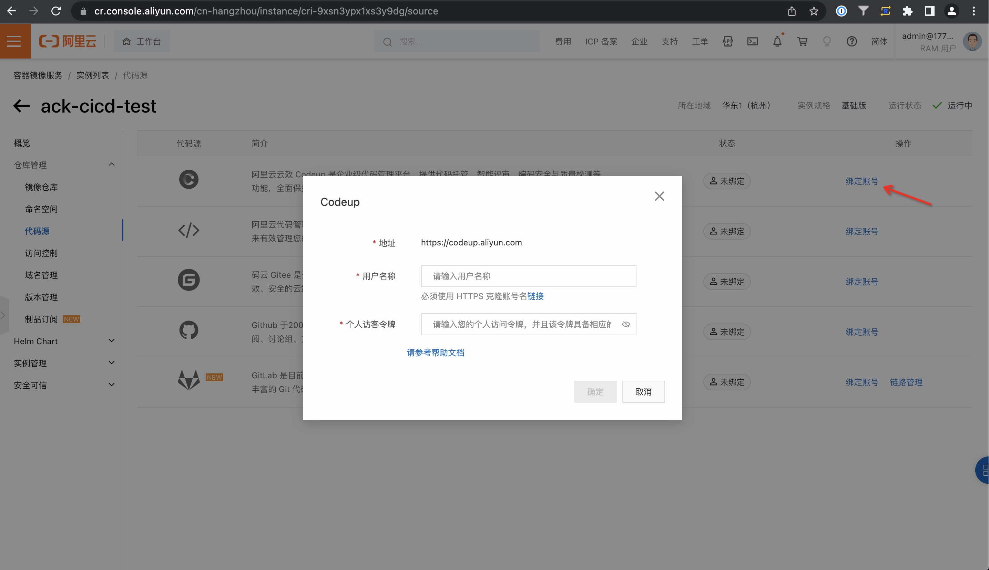Expand the collapsed side handle on the left edge

tap(3, 315)
